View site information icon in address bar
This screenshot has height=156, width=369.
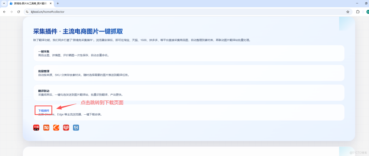27,12
